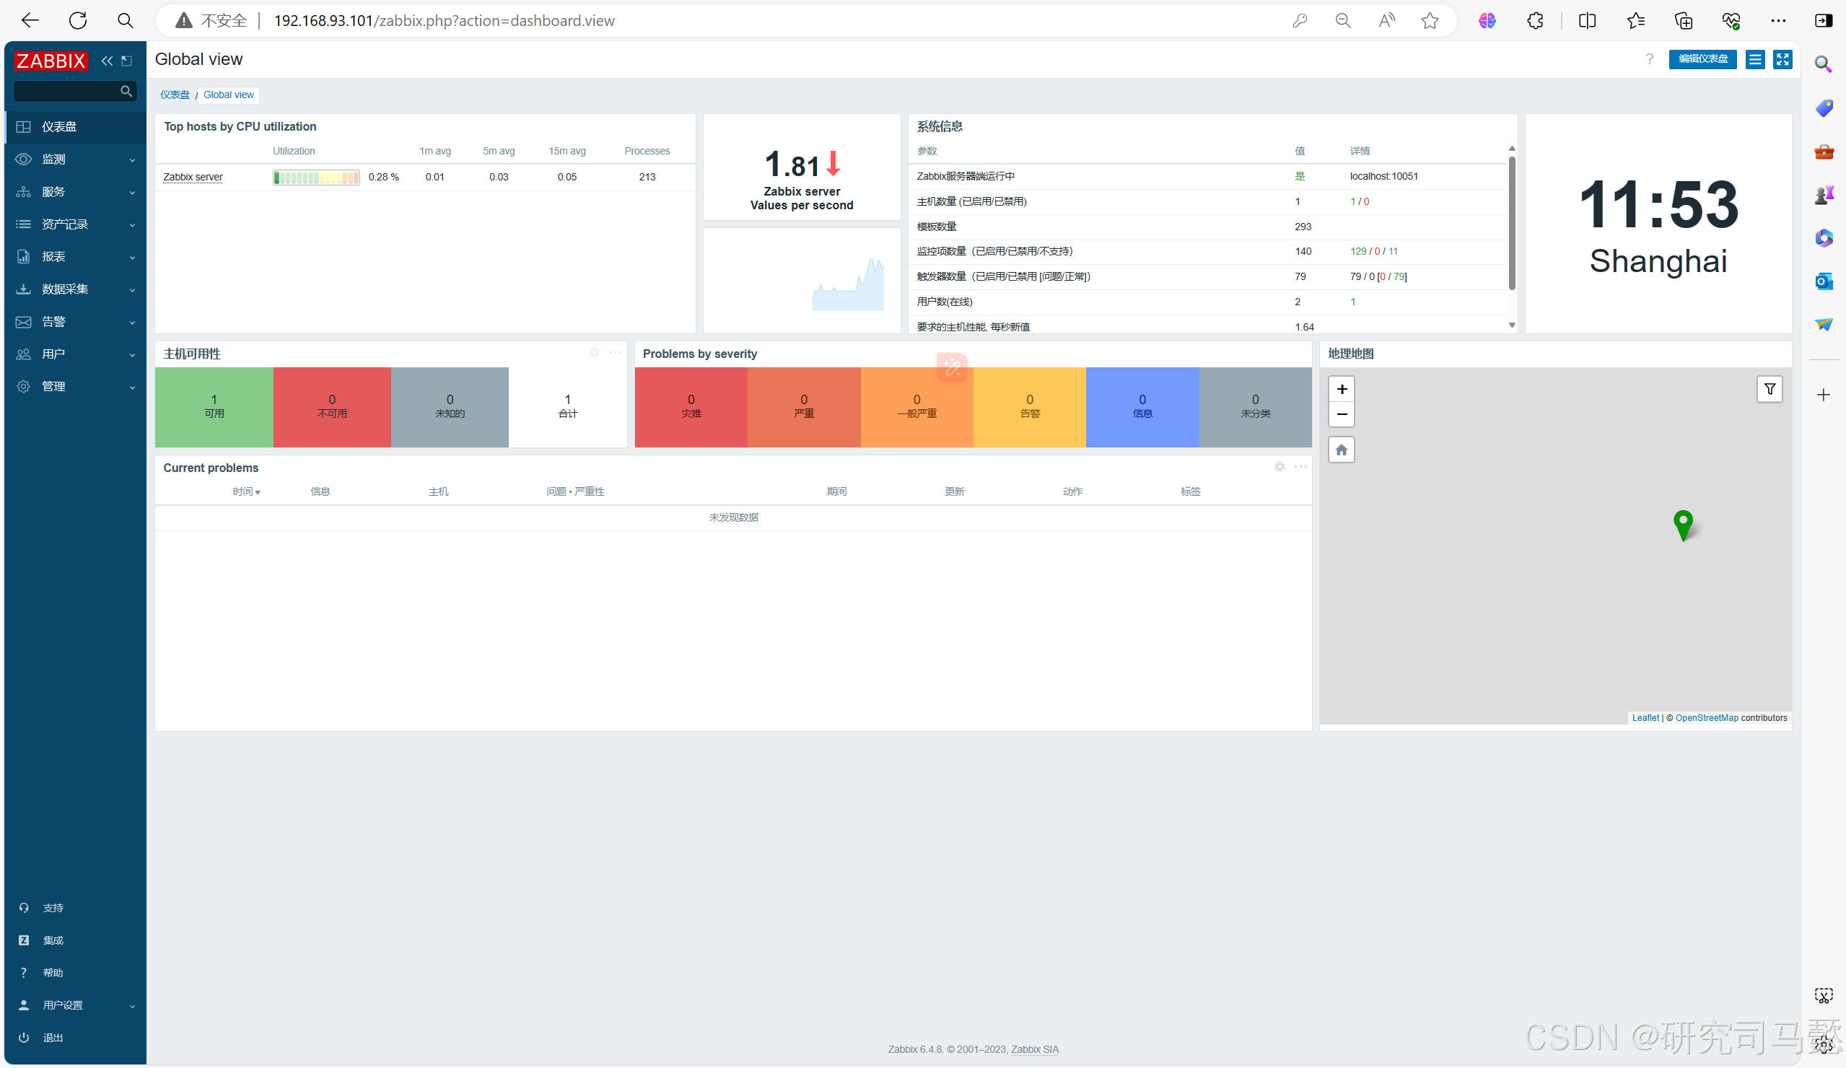Open Current problems widget gear settings
Image resolution: width=1846 pixels, height=1068 pixels.
1279,467
